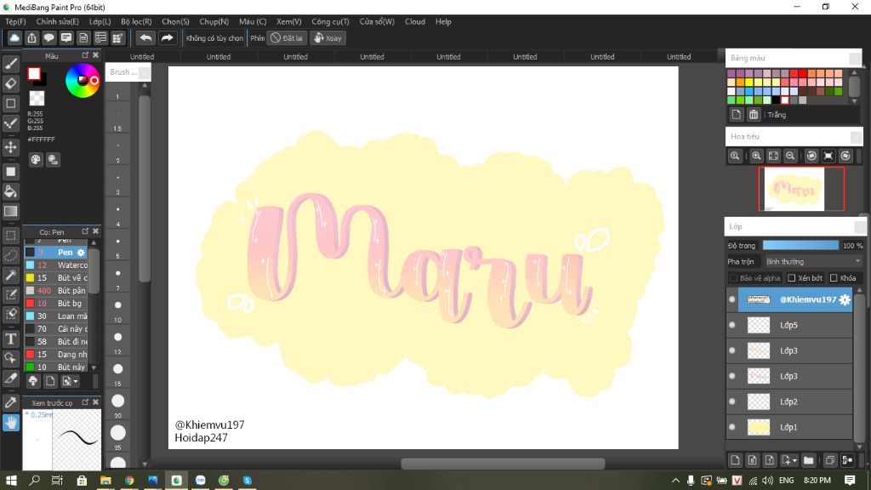Image resolution: width=871 pixels, height=490 pixels.
Task: Select the Text tool
Action: [x=10, y=339]
